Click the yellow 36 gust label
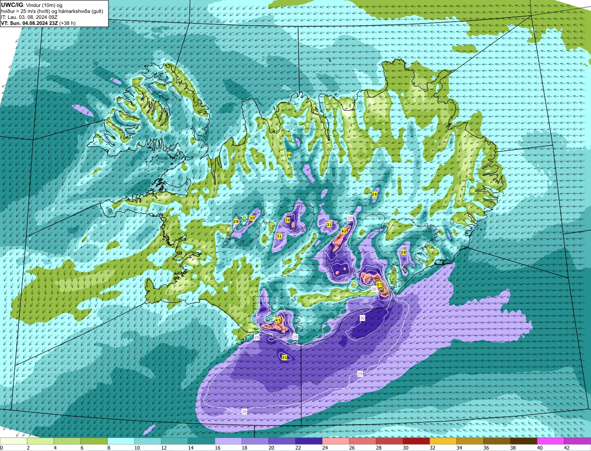Image resolution: width=591 pixels, height=451 pixels. 288,220
